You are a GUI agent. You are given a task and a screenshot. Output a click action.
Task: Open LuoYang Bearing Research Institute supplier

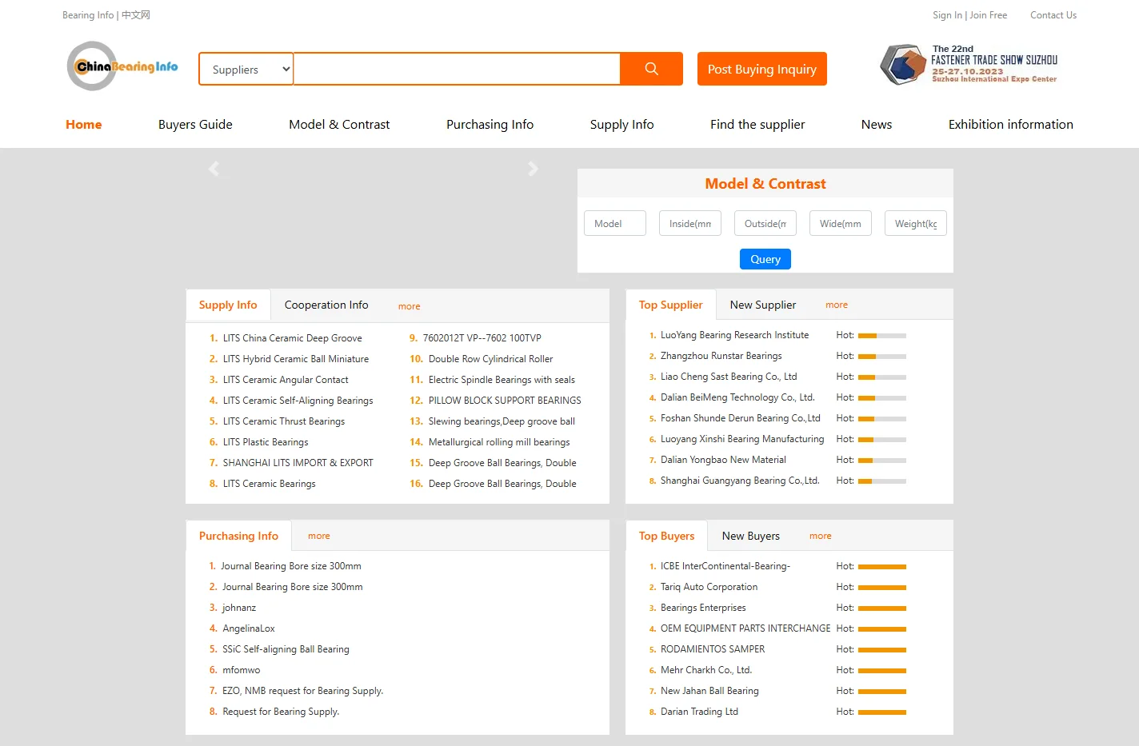pyautogui.click(x=734, y=335)
